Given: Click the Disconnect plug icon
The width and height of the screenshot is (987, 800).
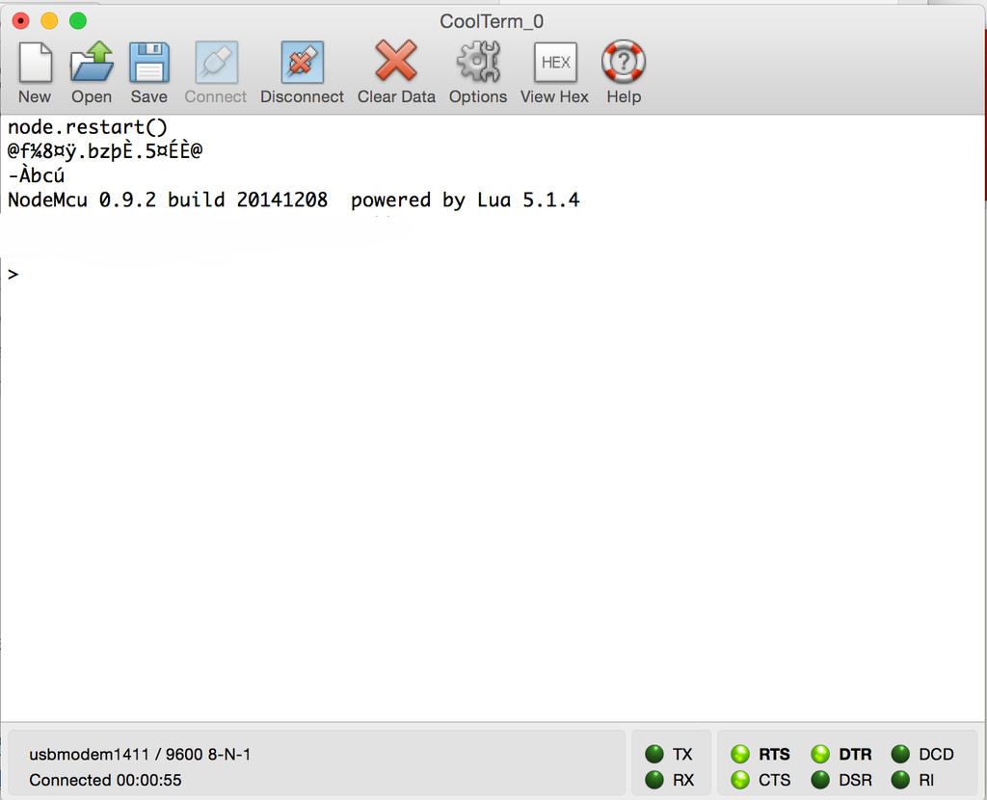Looking at the screenshot, I should 302,63.
